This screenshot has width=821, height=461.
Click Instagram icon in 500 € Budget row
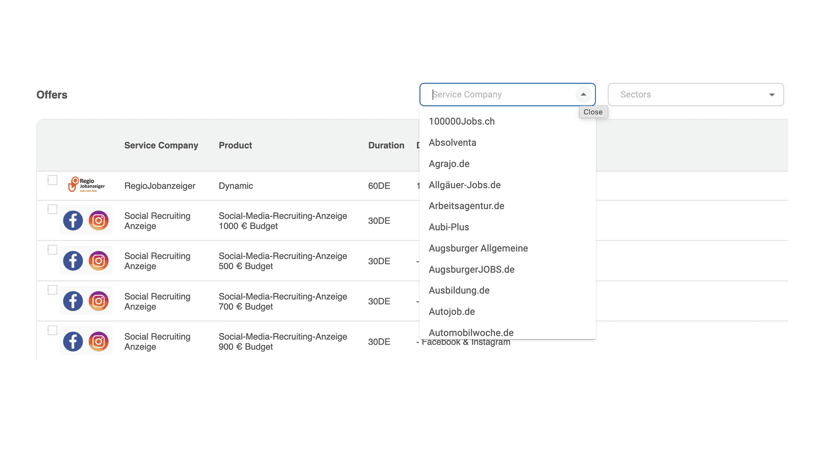(x=99, y=261)
